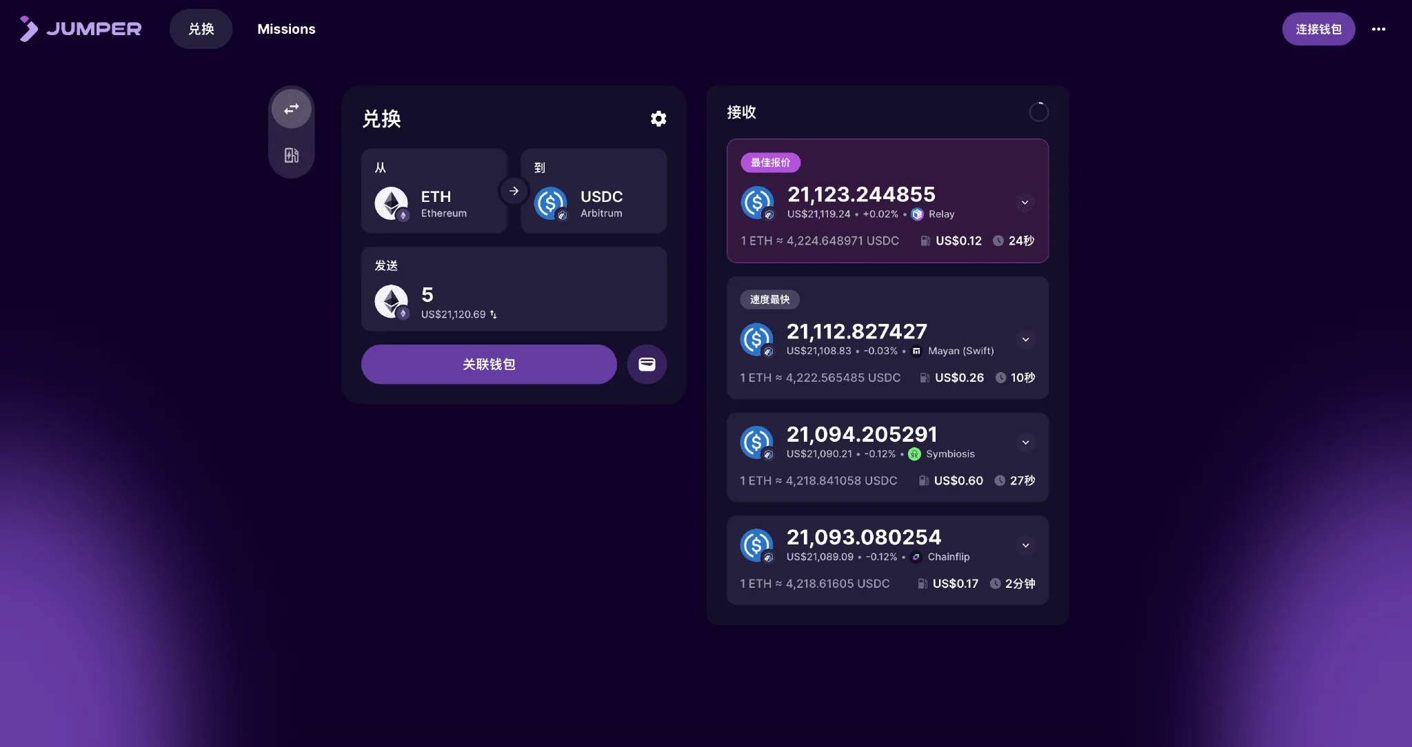The width and height of the screenshot is (1412, 747).
Task: Open the ETH Ethereum source token selector
Action: click(x=434, y=191)
